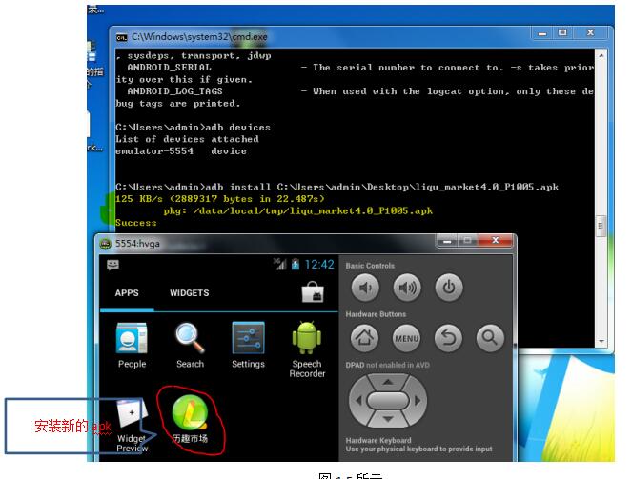Close the cmd.exe window
Screen dimensions: 632x479
coord(590,33)
